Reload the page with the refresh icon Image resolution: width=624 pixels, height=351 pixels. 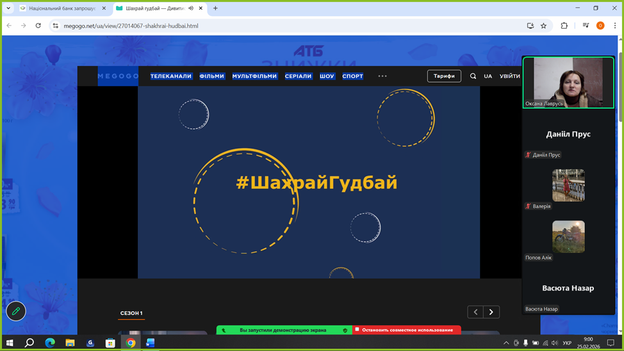coord(38,26)
